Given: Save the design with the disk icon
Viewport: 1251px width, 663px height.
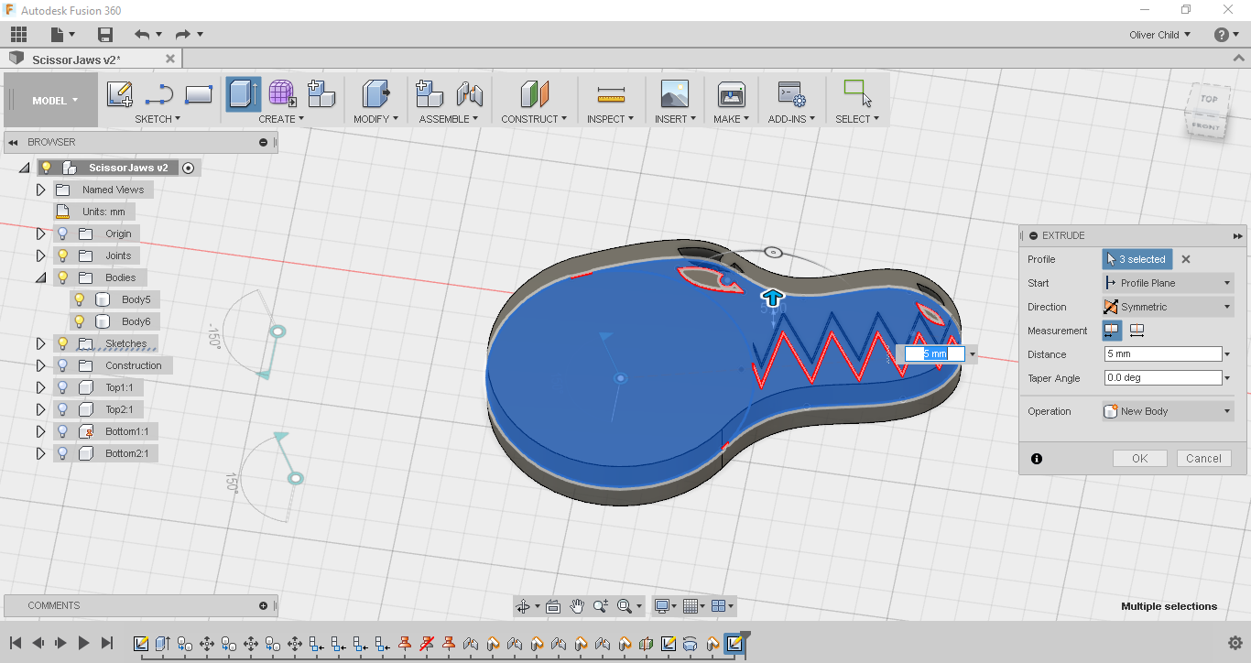Looking at the screenshot, I should (x=105, y=35).
